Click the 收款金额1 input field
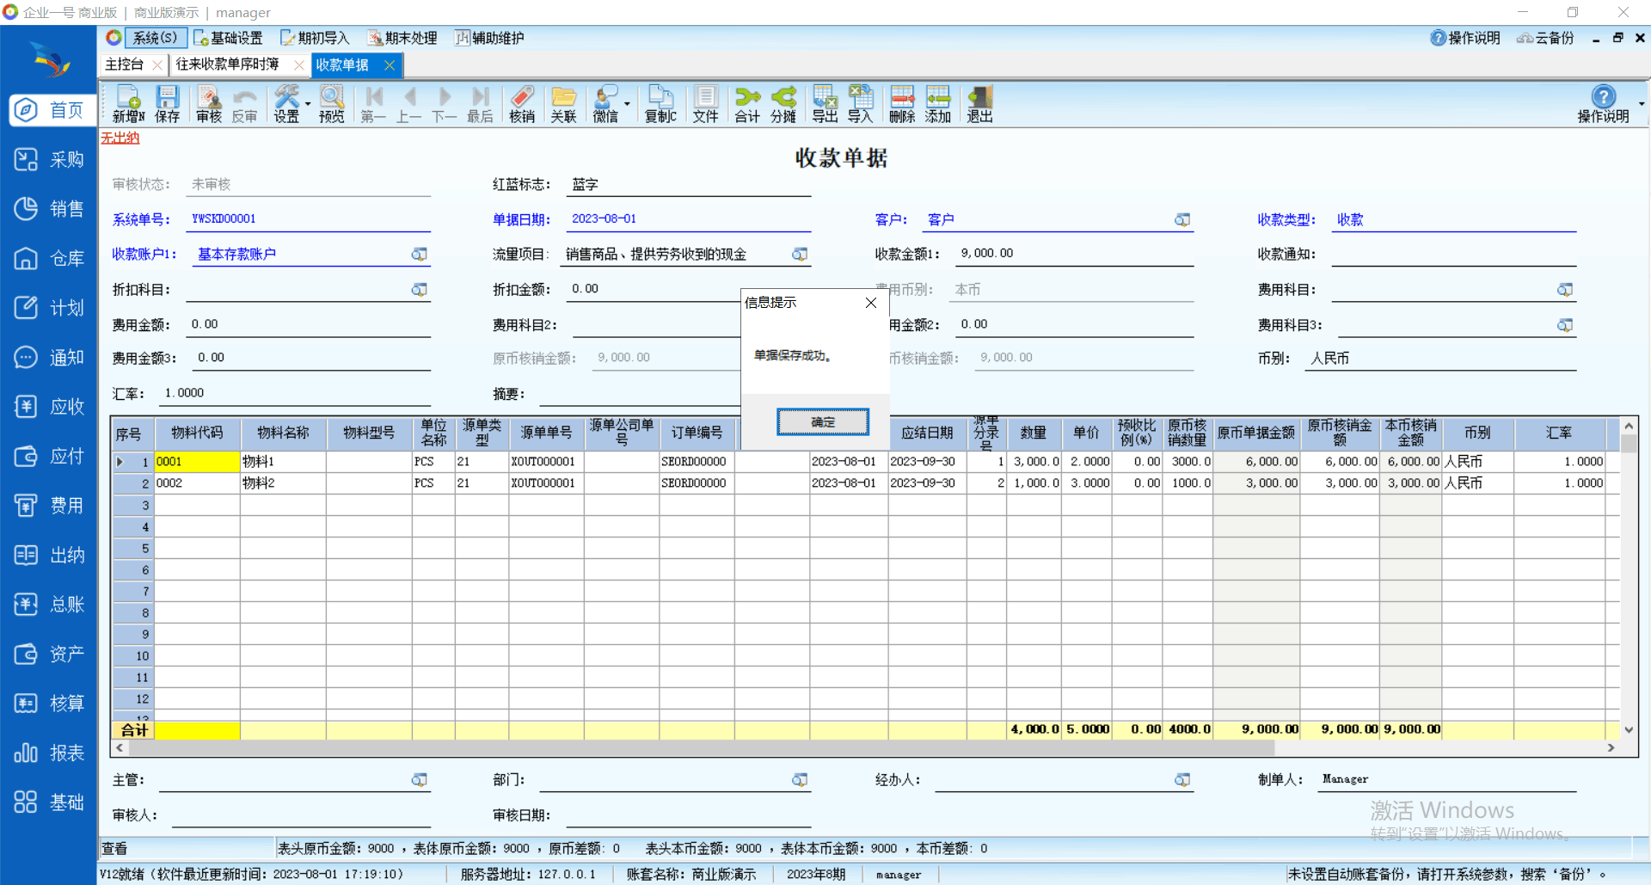 1075,254
